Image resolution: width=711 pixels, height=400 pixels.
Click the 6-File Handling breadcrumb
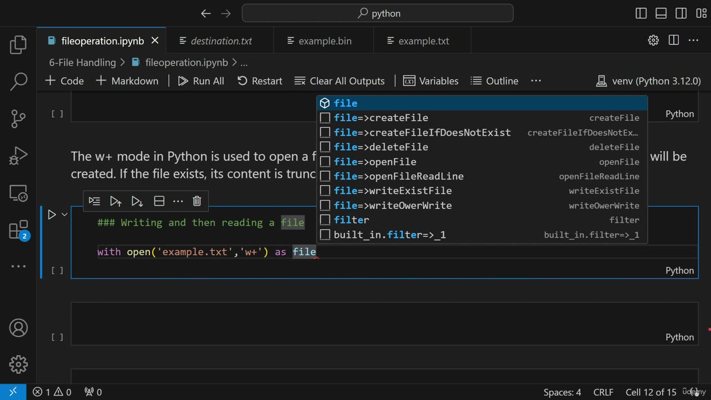pos(82,62)
